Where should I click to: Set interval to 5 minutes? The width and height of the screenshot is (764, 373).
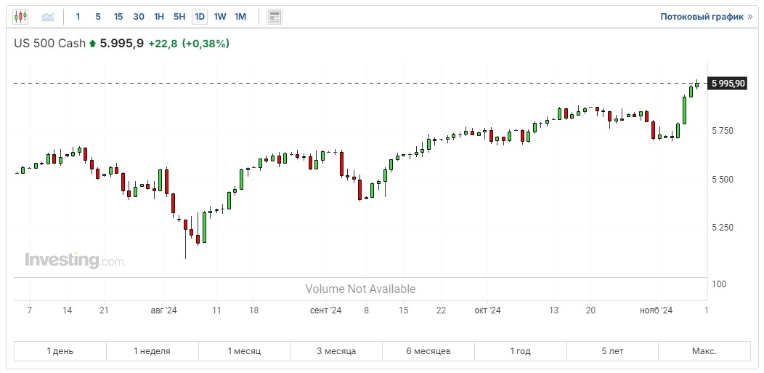point(98,17)
